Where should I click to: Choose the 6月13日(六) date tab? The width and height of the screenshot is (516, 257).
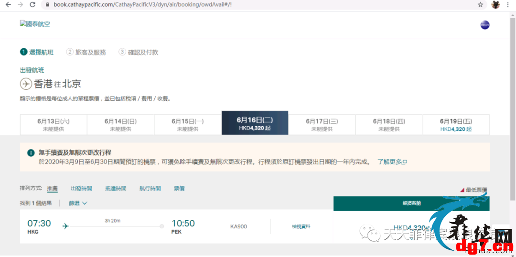click(54, 125)
